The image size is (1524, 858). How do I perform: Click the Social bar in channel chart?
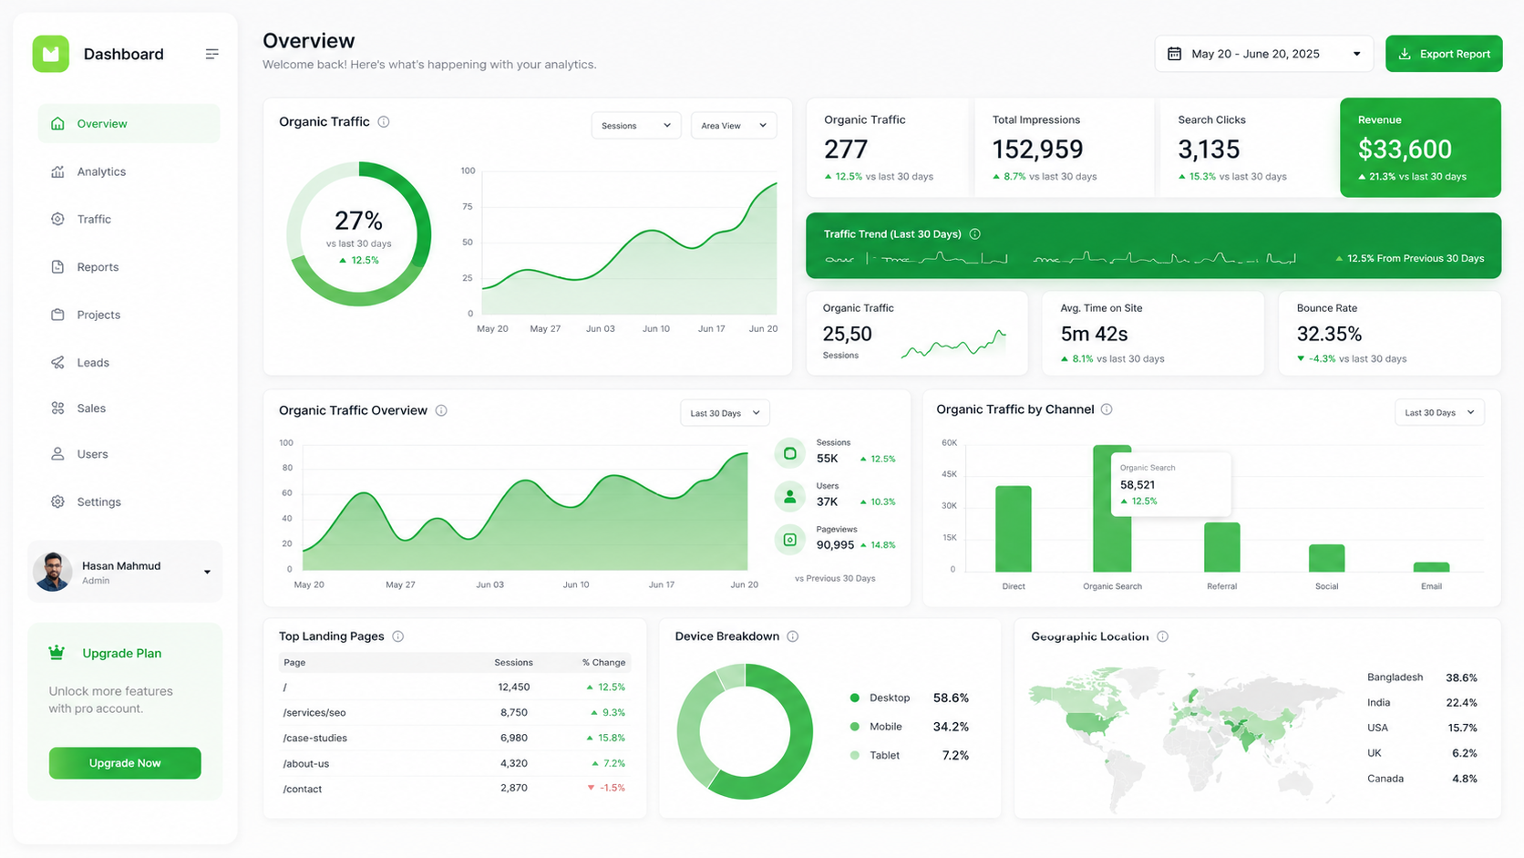[x=1326, y=558]
